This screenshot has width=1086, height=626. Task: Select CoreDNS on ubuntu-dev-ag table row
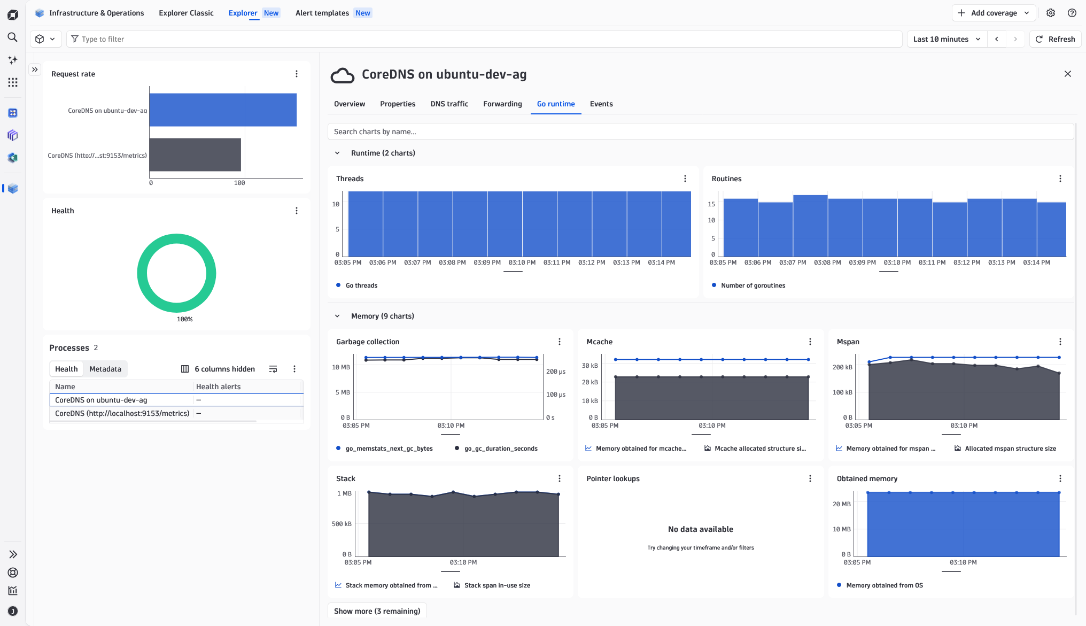pyautogui.click(x=176, y=400)
